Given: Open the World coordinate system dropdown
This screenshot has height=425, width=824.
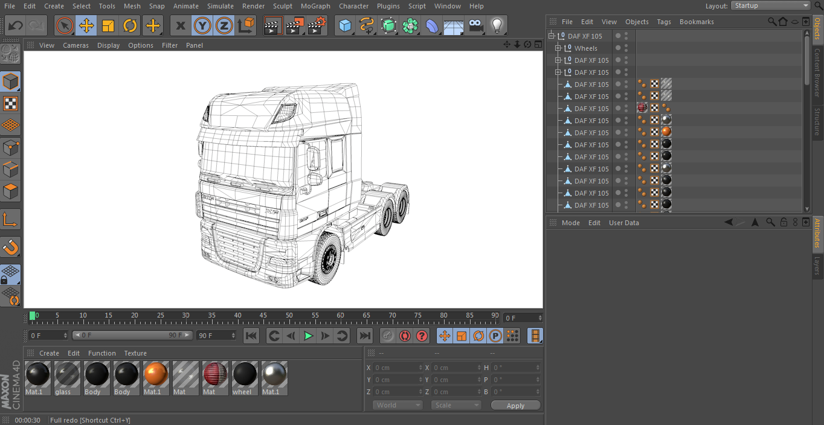Looking at the screenshot, I should (397, 405).
